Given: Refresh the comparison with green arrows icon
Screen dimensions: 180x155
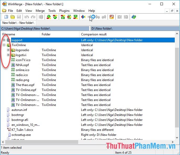Looking at the screenshot, I should (x=134, y=17).
